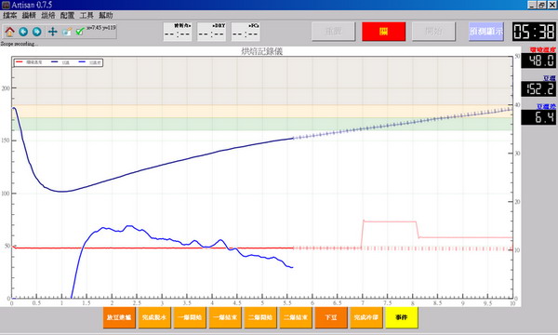
Task: Click the grey 開始 (Start) button
Action: tap(433, 32)
